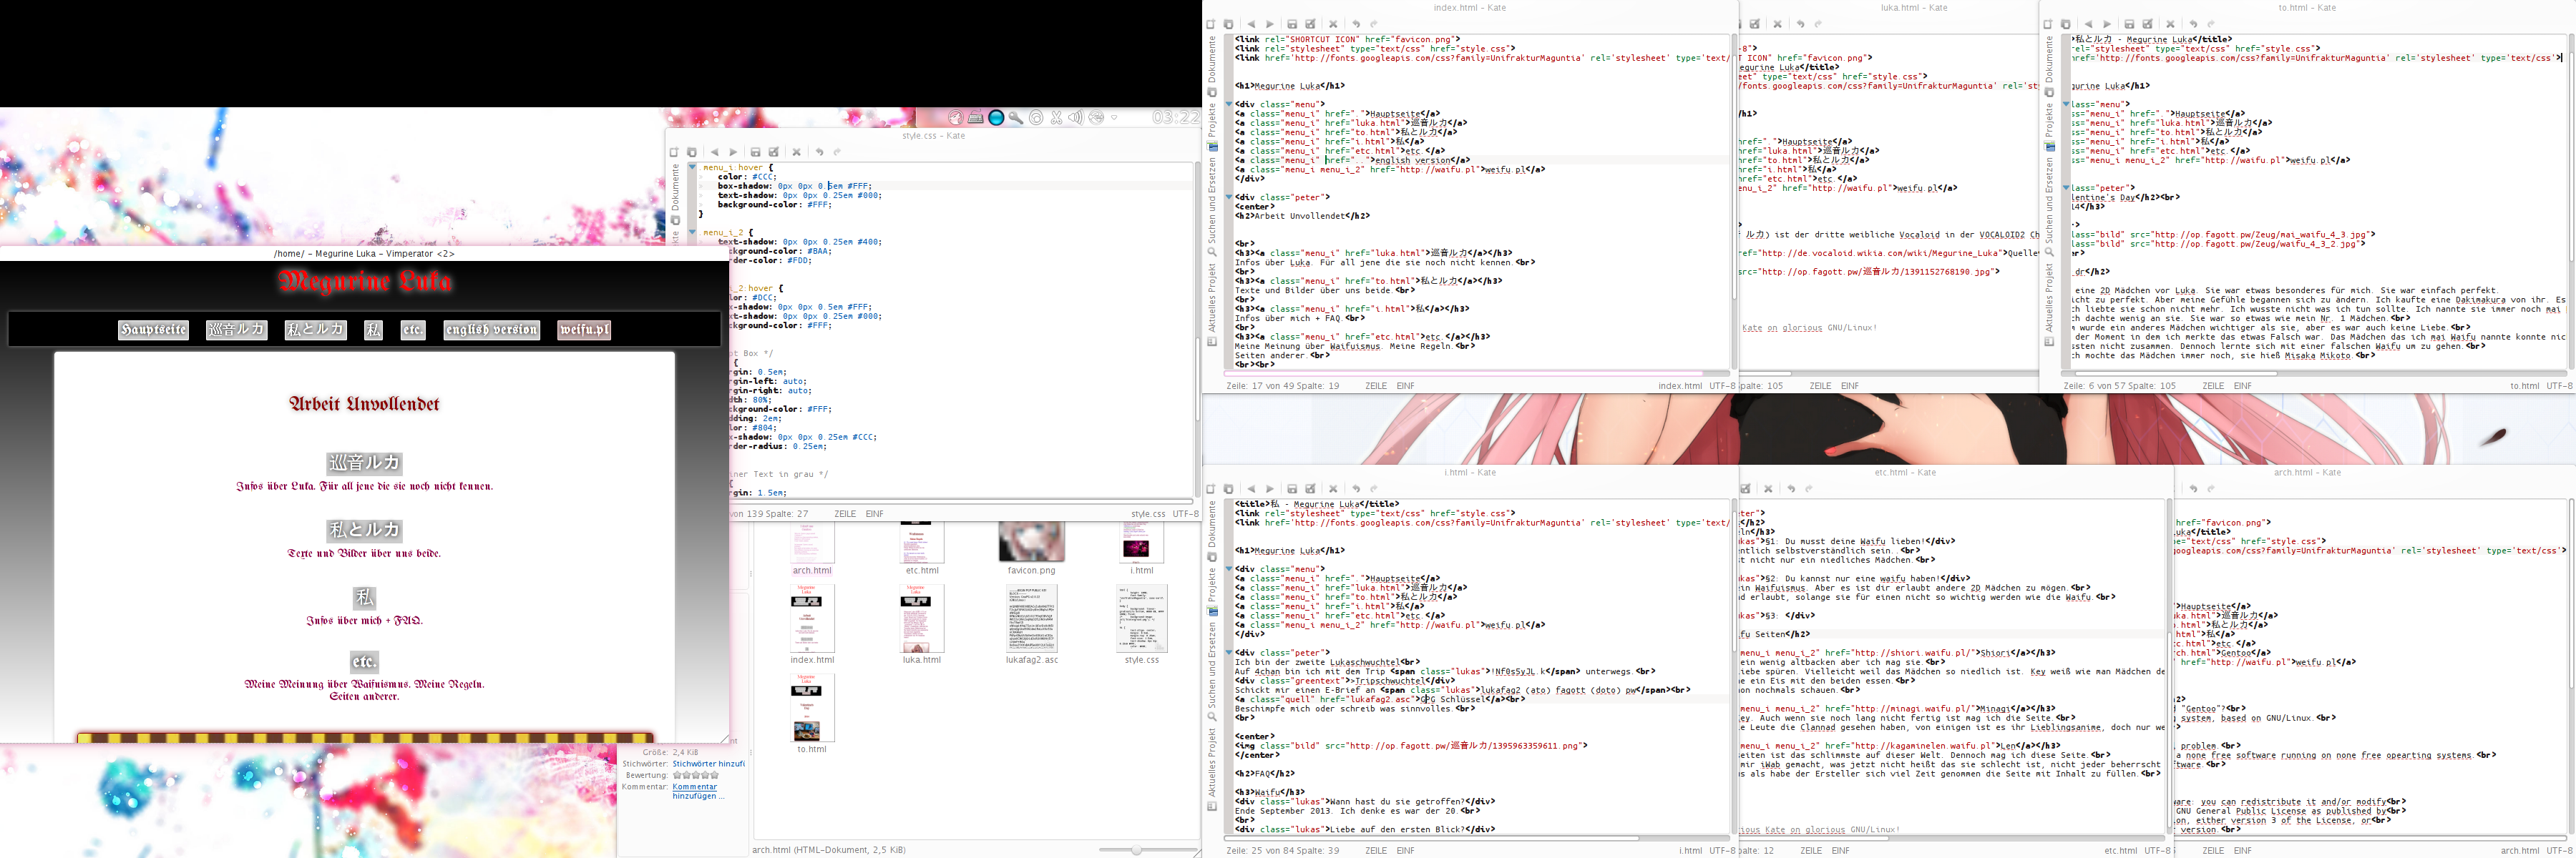Close document via X in etc.html Kate toolbar
2576x858 pixels.
pos(1768,490)
